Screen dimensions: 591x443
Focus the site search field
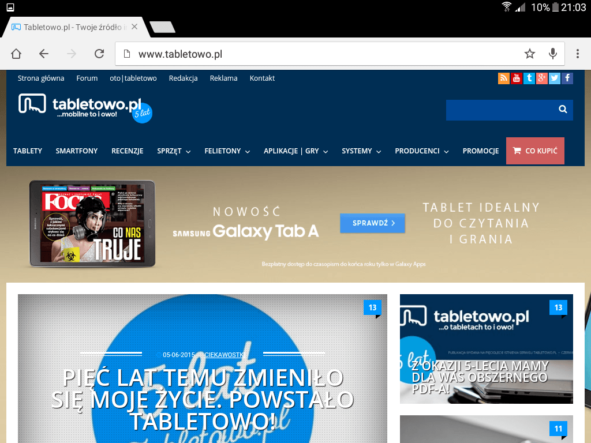tap(509, 110)
